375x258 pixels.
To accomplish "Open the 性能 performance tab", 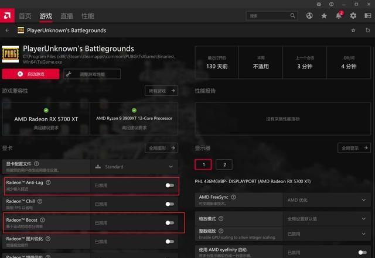I will (87, 16).
